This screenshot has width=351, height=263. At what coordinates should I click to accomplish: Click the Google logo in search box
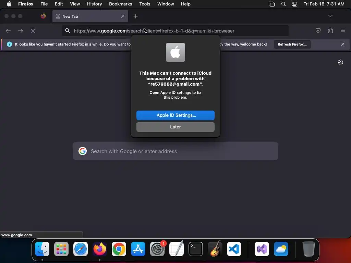[82, 151]
